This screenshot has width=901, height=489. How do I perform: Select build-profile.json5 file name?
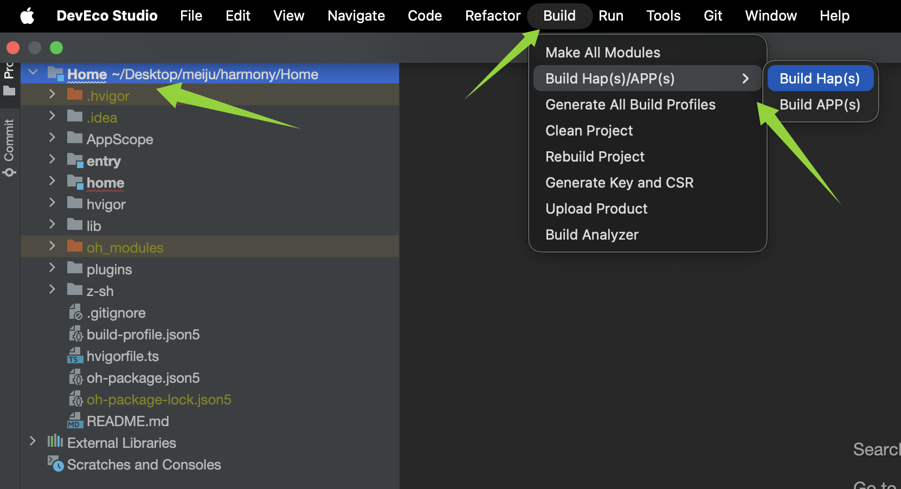pos(143,334)
